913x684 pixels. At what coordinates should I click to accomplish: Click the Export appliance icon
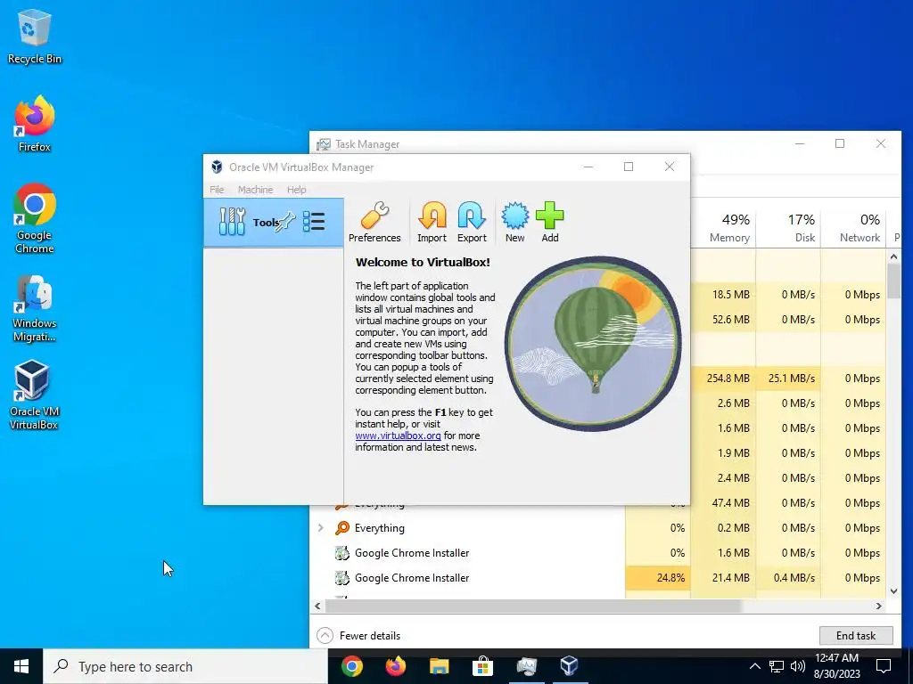click(x=472, y=222)
